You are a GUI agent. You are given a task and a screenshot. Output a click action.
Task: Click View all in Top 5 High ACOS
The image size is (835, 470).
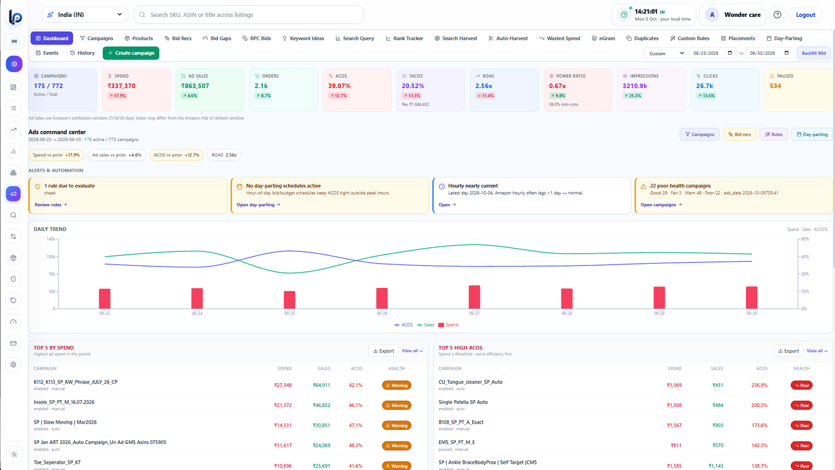(x=817, y=351)
